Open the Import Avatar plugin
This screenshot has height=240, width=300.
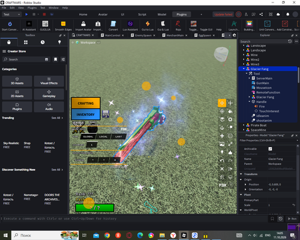click(83, 24)
